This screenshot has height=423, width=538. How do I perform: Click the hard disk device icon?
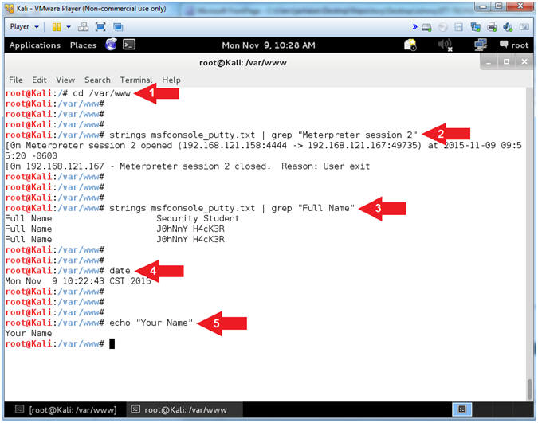(x=426, y=27)
